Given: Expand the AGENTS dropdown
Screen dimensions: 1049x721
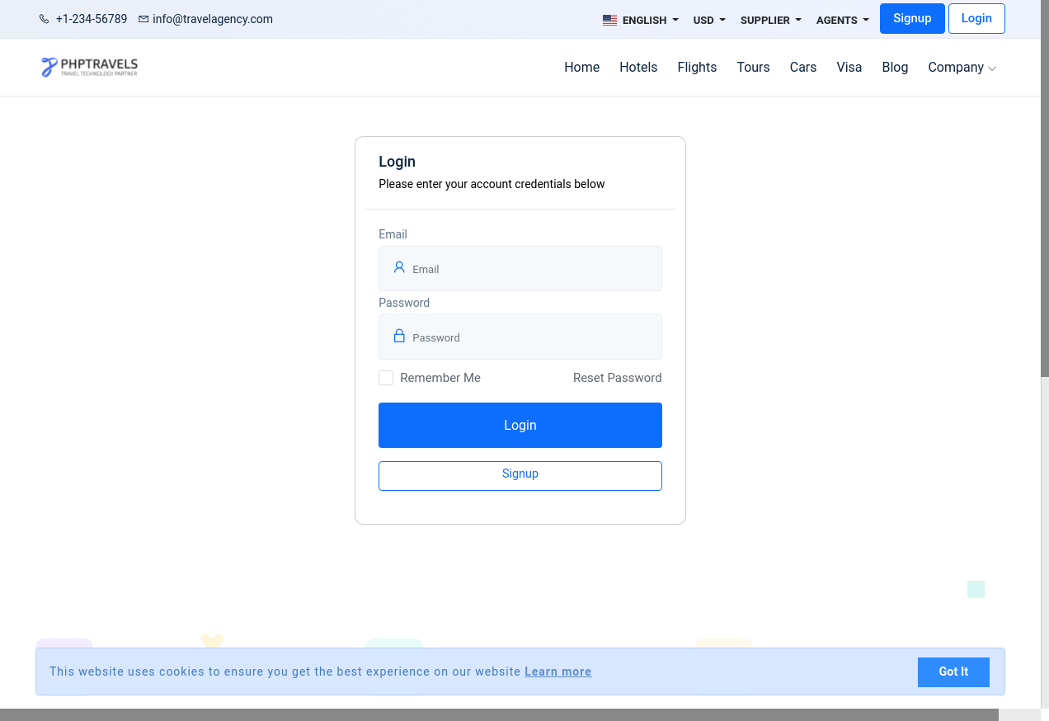Looking at the screenshot, I should point(842,20).
